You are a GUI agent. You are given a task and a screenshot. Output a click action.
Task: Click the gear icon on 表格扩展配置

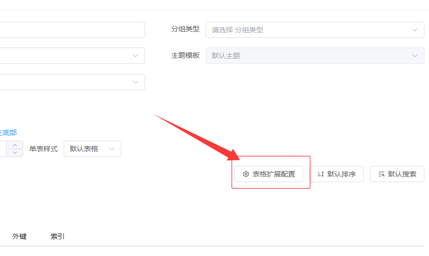pyautogui.click(x=246, y=174)
